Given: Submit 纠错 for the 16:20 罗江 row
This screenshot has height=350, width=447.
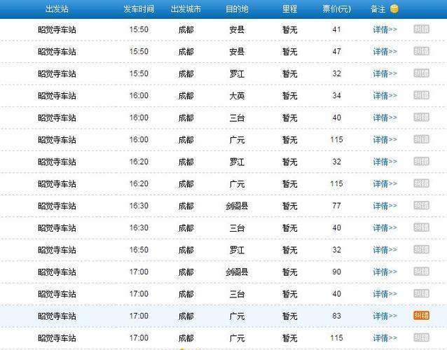Looking at the screenshot, I should tap(421, 162).
